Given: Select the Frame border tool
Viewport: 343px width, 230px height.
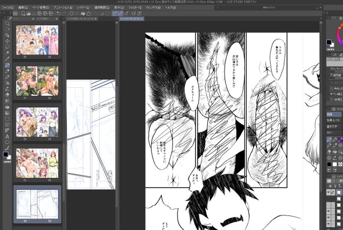Looking at the screenshot, I should pos(7,125).
